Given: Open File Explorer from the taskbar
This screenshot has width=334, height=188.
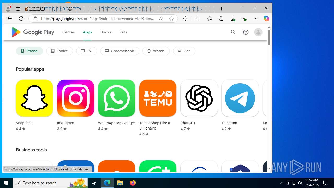Looking at the screenshot, I should click(120, 183).
